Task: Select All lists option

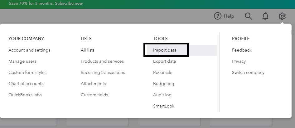Action: [x=88, y=50]
